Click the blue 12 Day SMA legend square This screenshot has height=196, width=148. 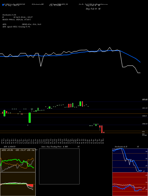tap(3, 5)
